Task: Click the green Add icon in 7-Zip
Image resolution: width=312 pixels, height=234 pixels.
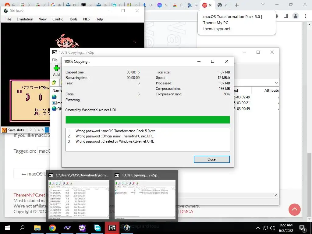Action: 56,68
